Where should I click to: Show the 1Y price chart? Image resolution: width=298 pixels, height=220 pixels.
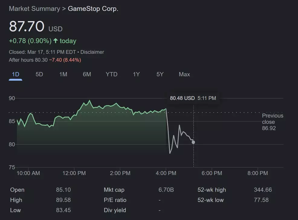(136, 74)
